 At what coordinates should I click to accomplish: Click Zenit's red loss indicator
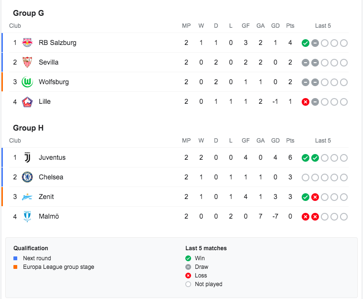click(315, 197)
